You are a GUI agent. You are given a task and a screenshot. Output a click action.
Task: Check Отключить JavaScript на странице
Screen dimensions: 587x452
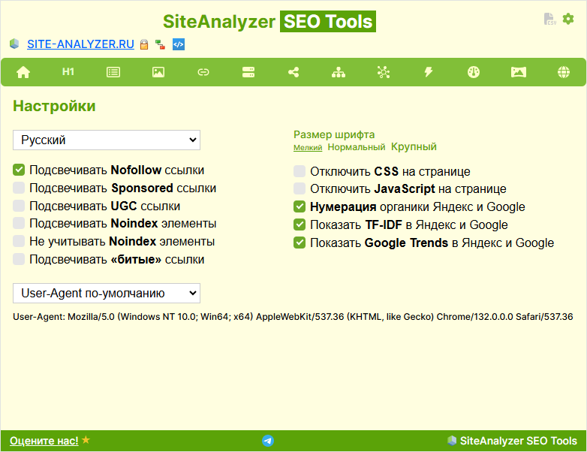[300, 188]
